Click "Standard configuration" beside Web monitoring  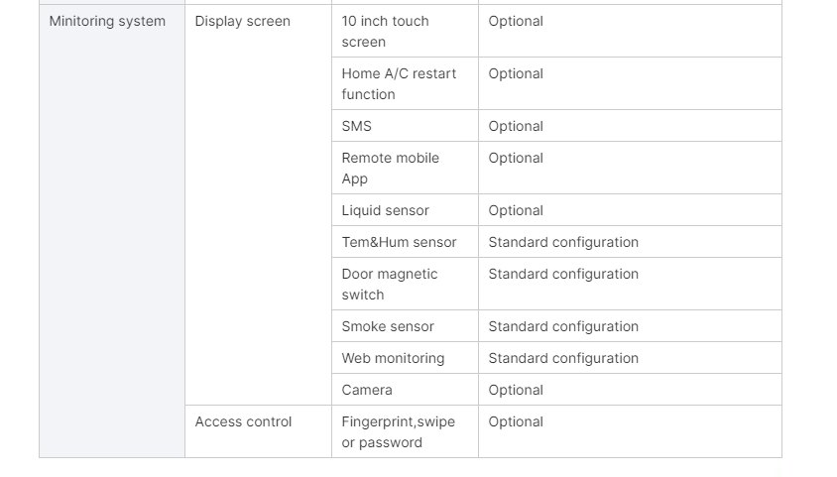563,358
